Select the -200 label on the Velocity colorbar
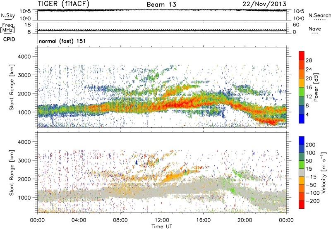This screenshot has width=331, height=229. [313, 201]
